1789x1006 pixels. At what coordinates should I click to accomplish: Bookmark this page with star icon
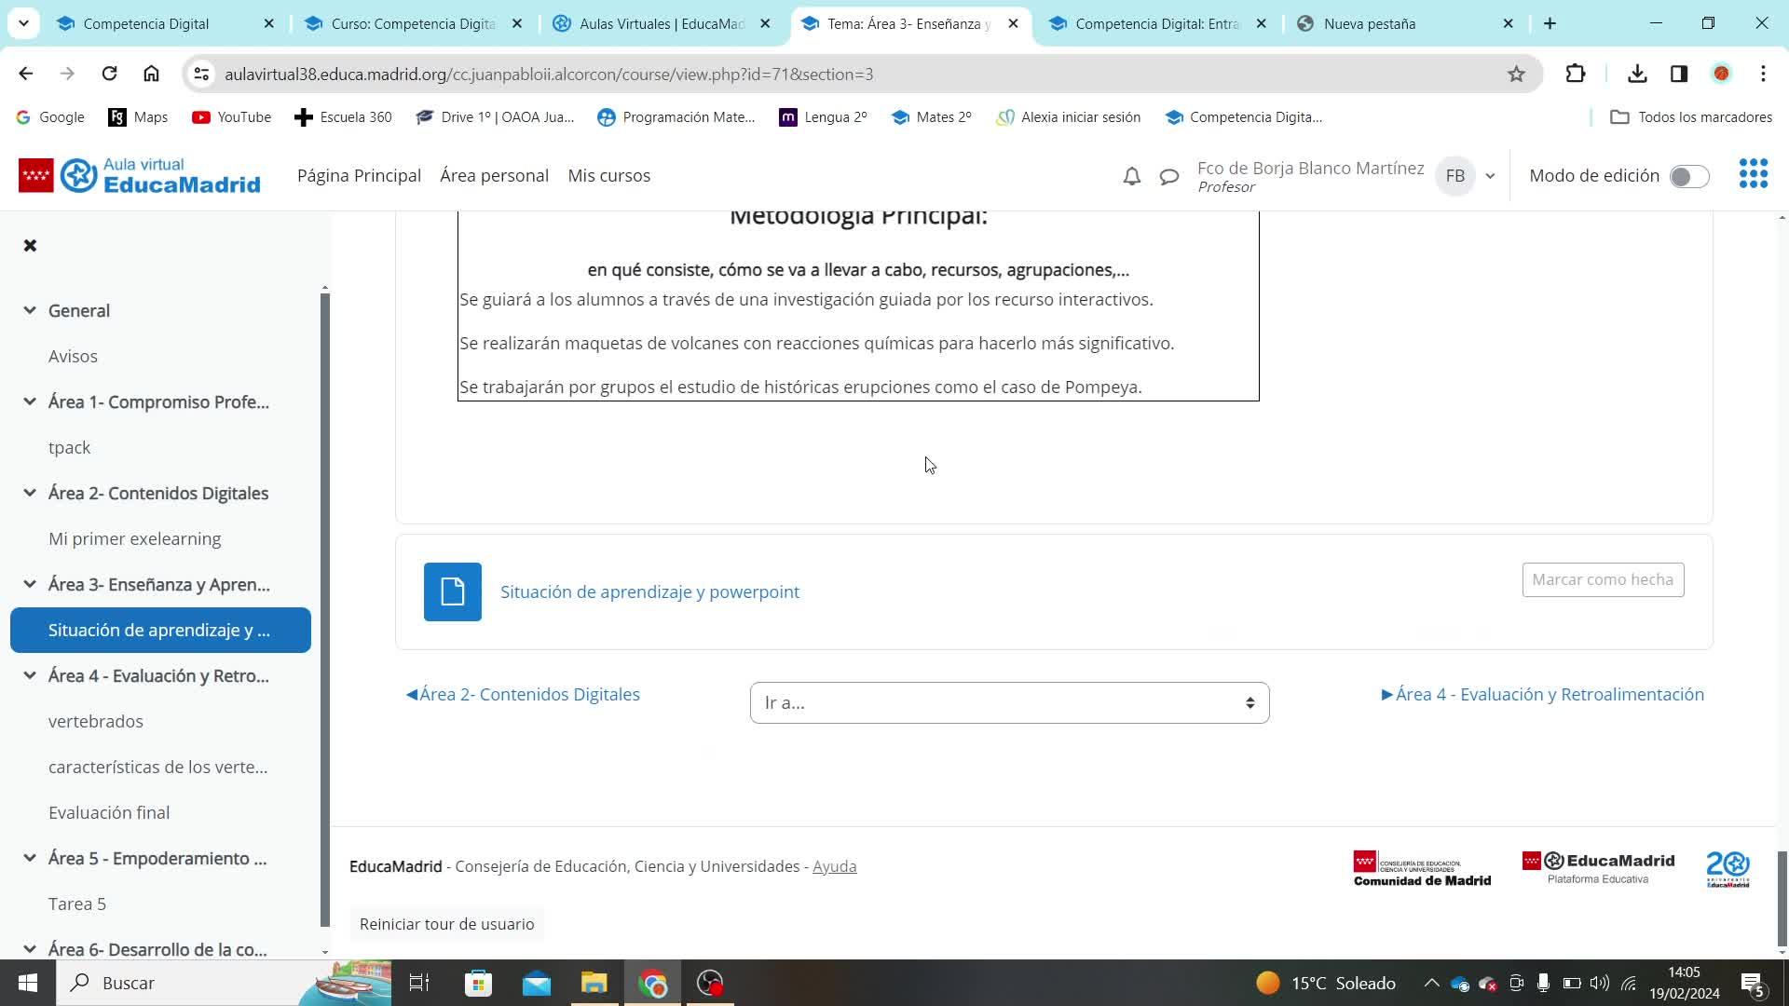(1516, 75)
